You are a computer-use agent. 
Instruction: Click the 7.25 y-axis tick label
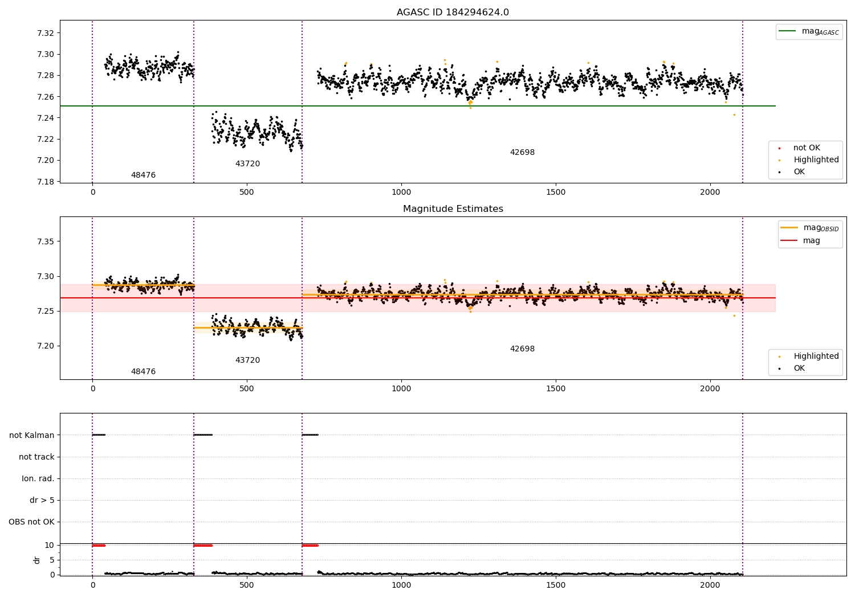pos(45,312)
